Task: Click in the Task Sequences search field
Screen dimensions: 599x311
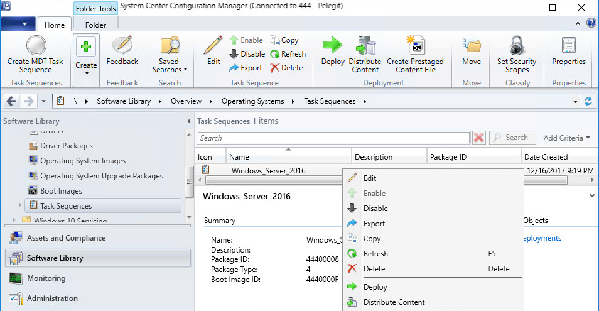Action: coord(333,138)
